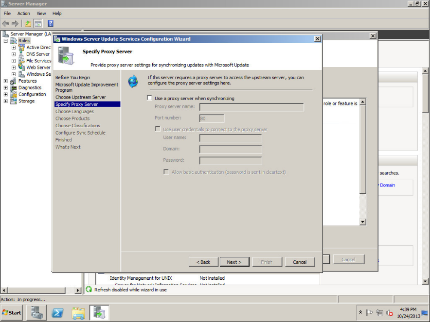
Task: Open the Action menu
Action: [23, 14]
